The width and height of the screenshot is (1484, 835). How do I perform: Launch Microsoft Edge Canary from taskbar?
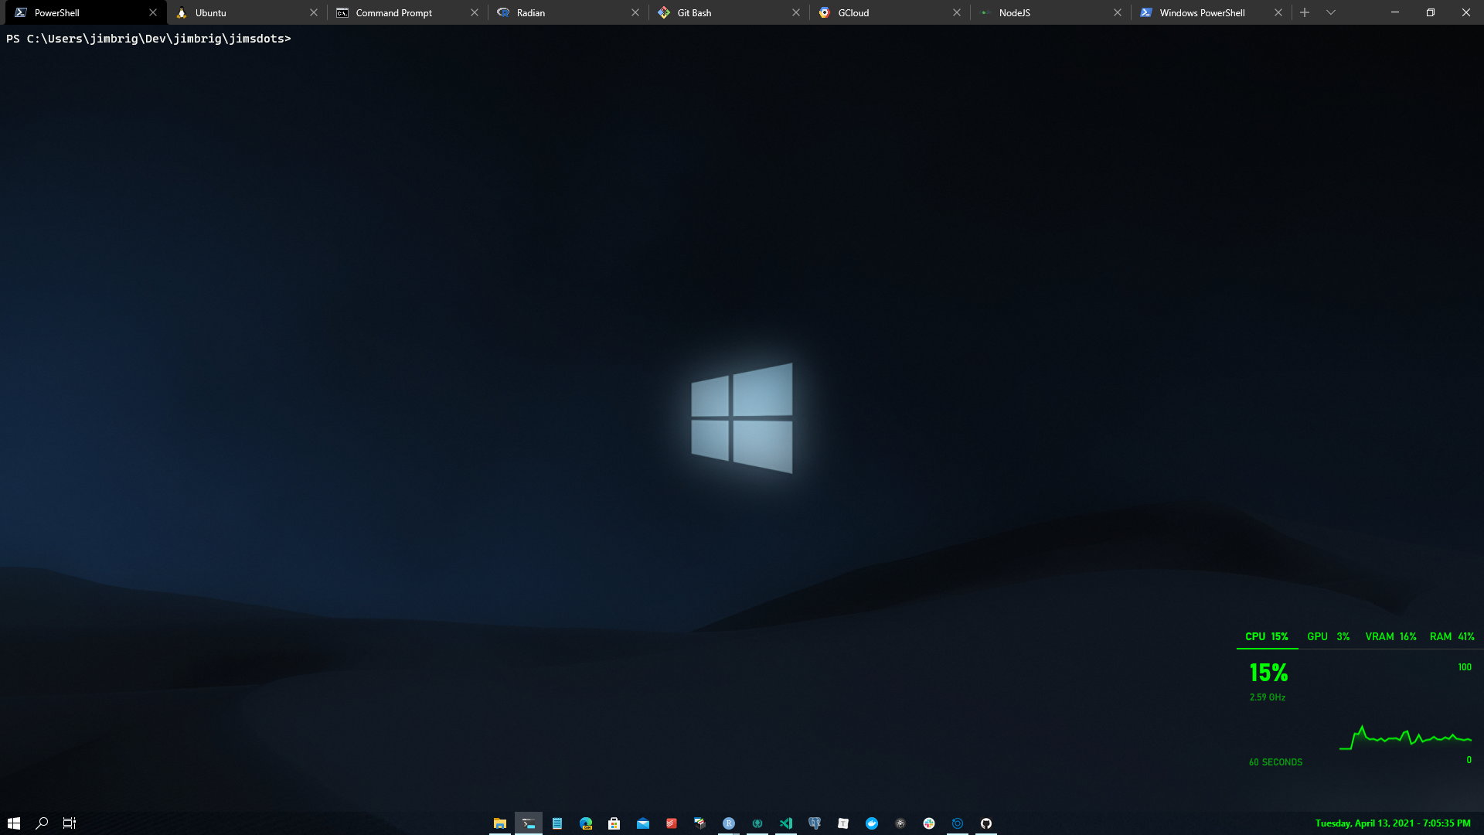click(586, 823)
